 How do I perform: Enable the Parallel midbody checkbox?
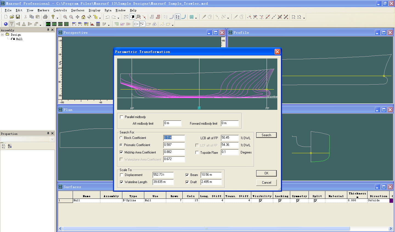click(x=122, y=117)
